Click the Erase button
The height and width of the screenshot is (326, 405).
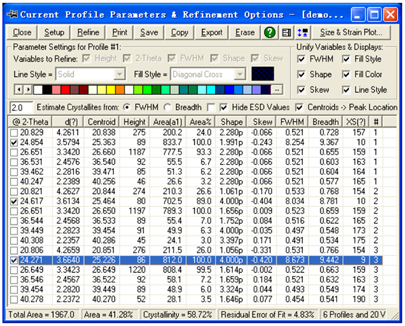[245, 32]
